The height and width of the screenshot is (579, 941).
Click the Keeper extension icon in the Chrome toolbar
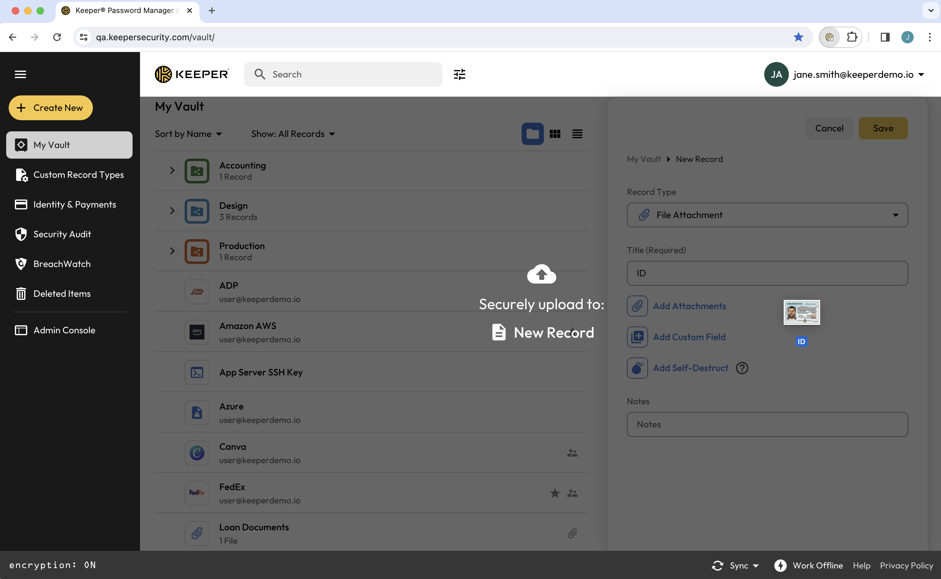(829, 37)
